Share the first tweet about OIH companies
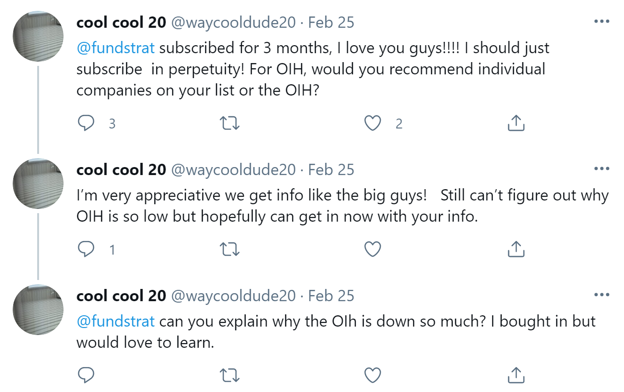 (516, 123)
